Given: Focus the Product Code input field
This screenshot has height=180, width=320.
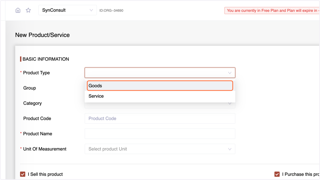Looking at the screenshot, I should [160, 118].
